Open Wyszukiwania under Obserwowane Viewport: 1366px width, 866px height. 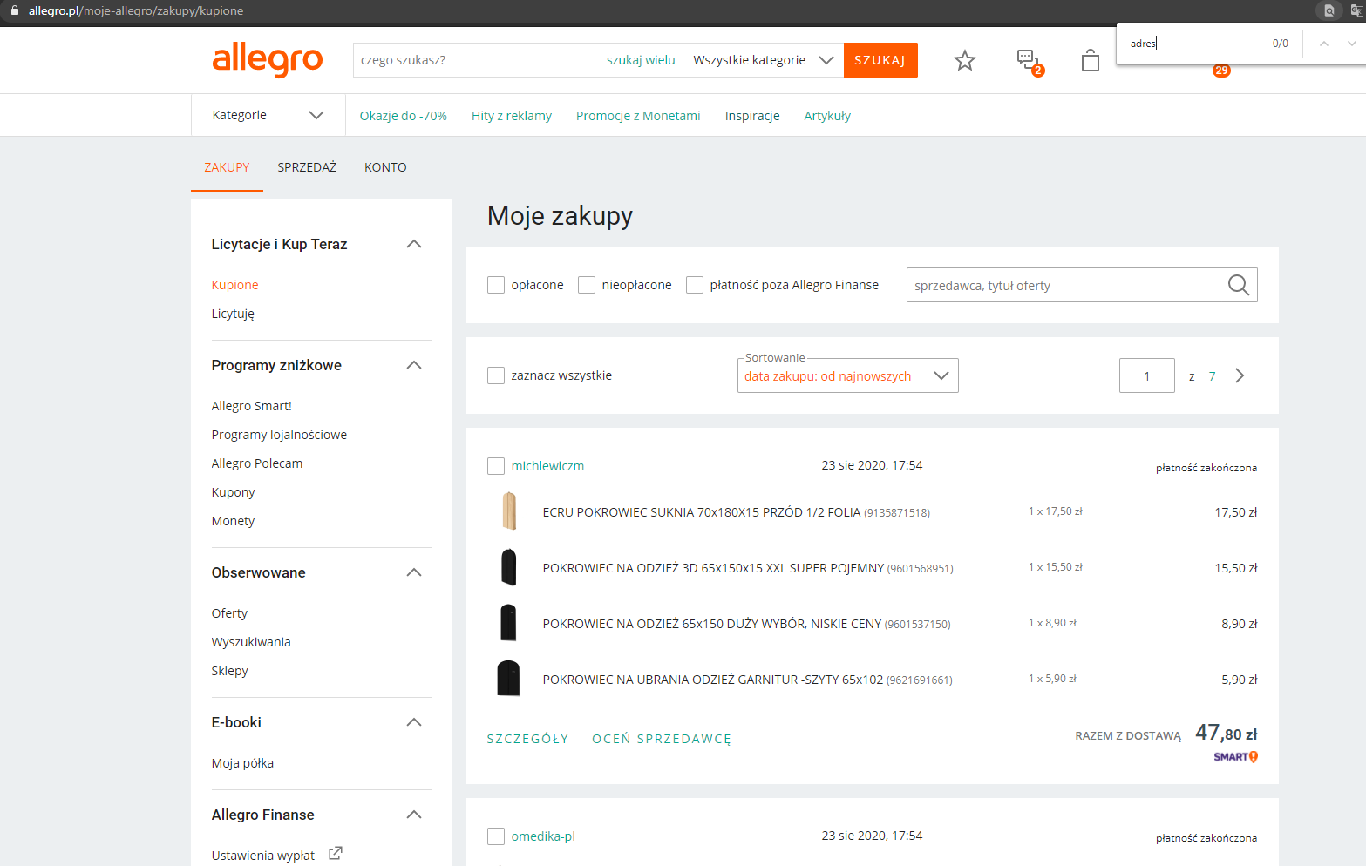tap(251, 642)
